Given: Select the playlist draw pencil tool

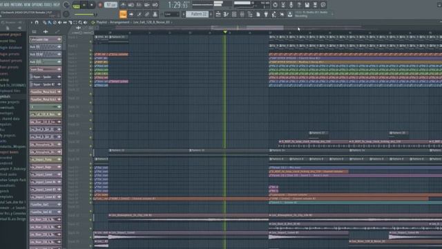Looking at the screenshot, I should [44, 22].
